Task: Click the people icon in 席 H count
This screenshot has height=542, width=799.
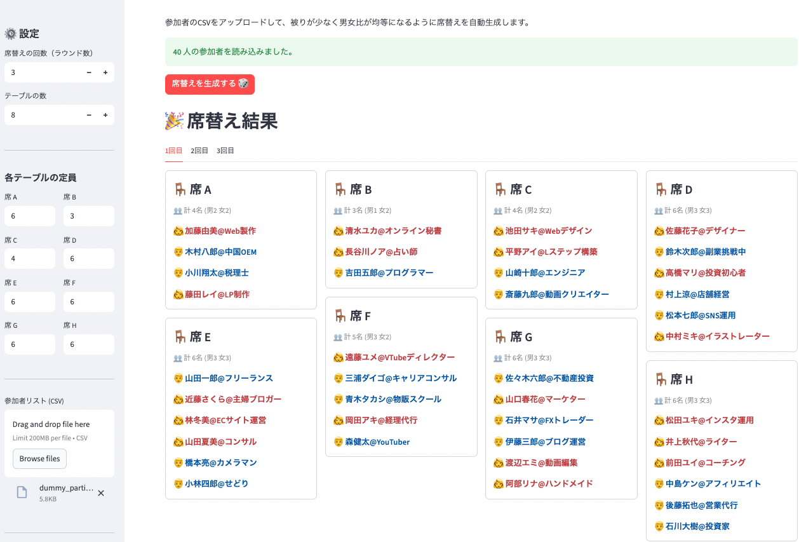Action: 659,400
